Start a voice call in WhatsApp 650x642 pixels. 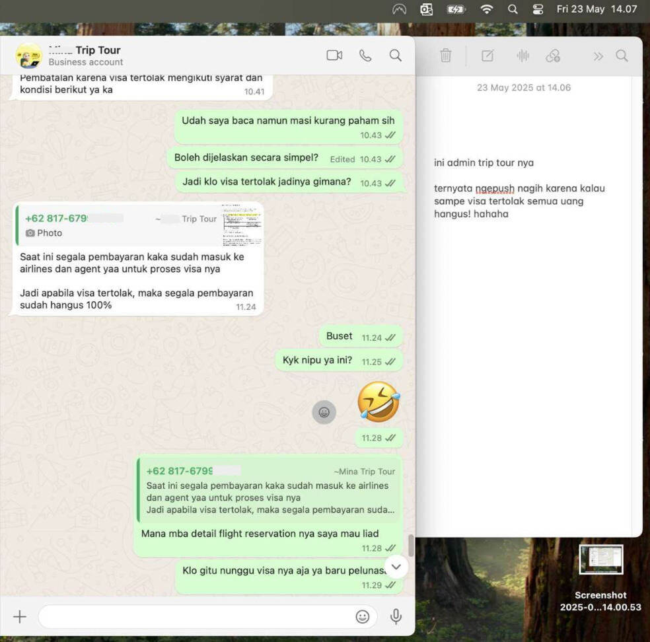[x=365, y=55]
